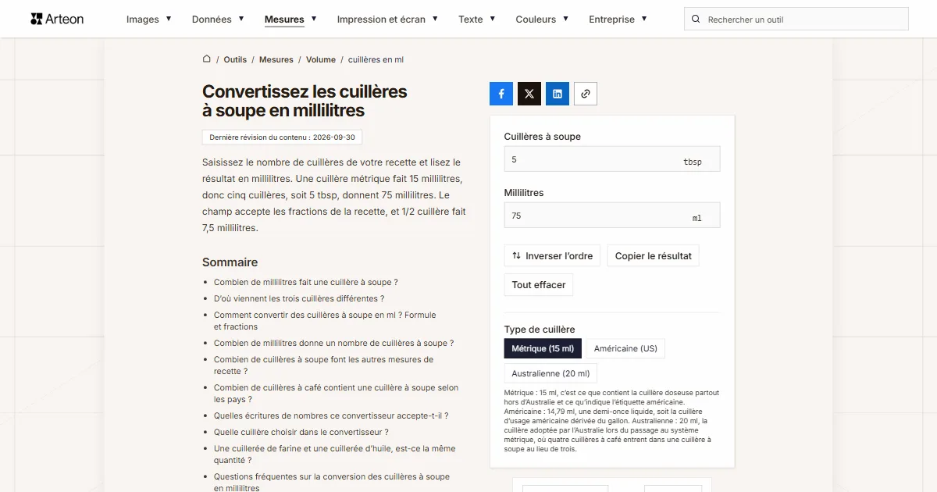The image size is (937, 492).
Task: Open Volume breadcrumb link
Action: point(321,59)
